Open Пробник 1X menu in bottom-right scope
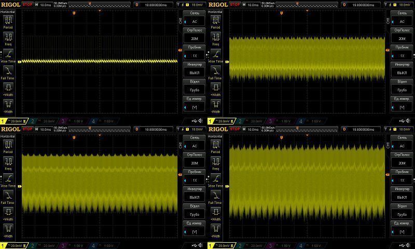 click(x=402, y=177)
